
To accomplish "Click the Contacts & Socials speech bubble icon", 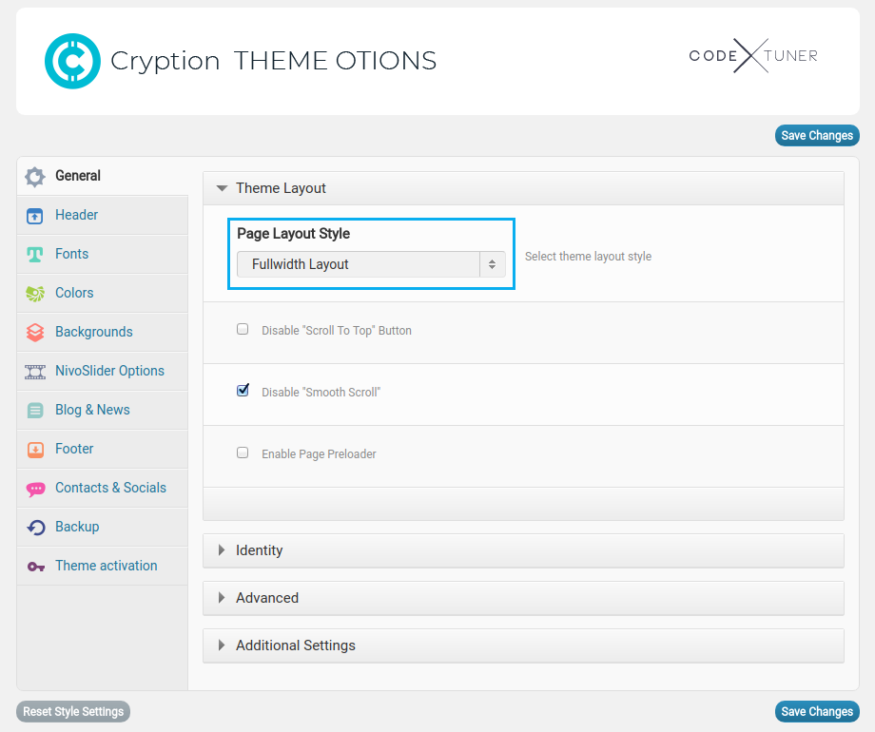I will coord(35,489).
